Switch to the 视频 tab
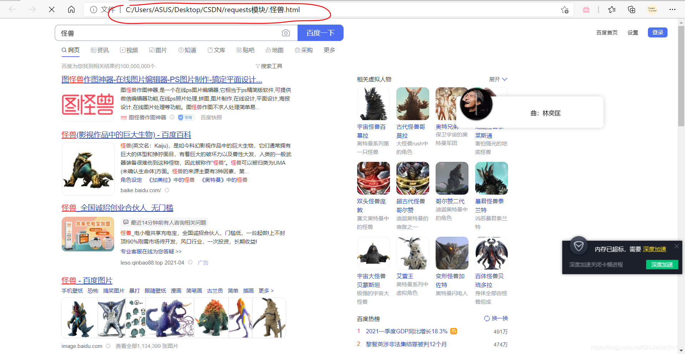685x354 pixels. pyautogui.click(x=129, y=50)
